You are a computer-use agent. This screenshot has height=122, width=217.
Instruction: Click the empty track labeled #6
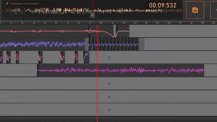(x=108, y=97)
